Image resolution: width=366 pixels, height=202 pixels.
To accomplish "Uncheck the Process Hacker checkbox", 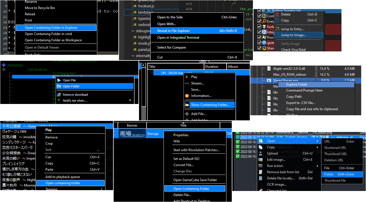I will point(259,37).
